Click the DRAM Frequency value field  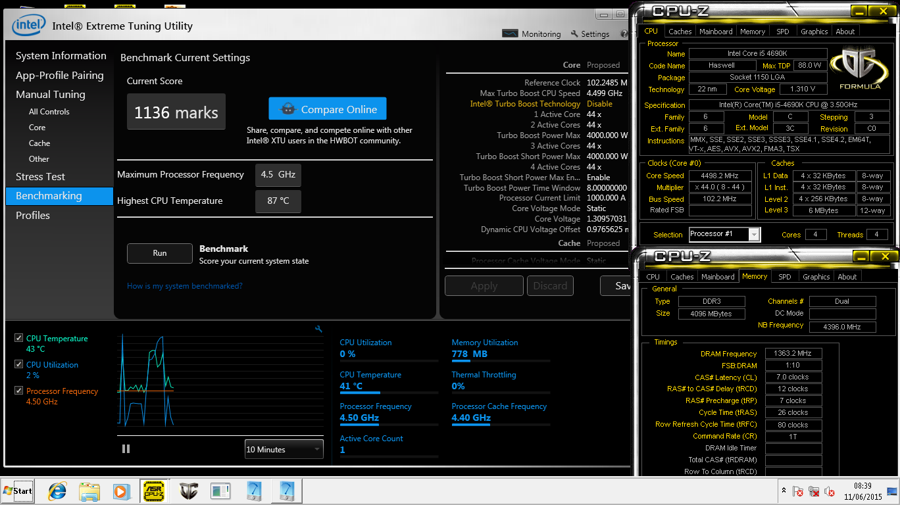(x=794, y=353)
